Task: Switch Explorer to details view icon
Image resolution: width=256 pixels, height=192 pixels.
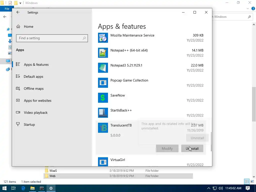Action: point(247,181)
